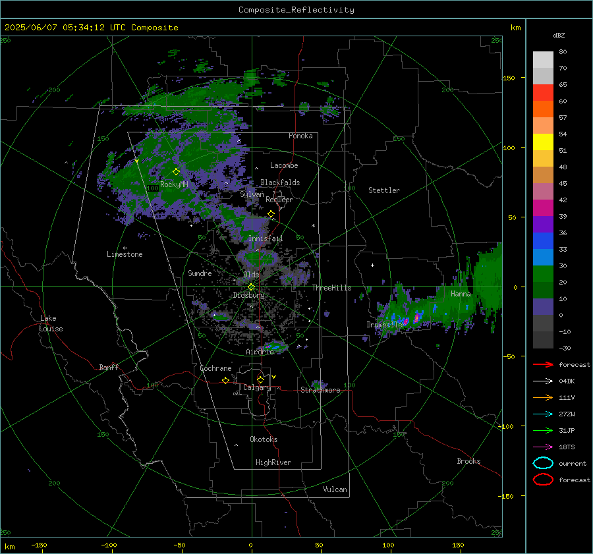Click the RedDeer city label
Viewport: 593px width, 554px height.
279,200
